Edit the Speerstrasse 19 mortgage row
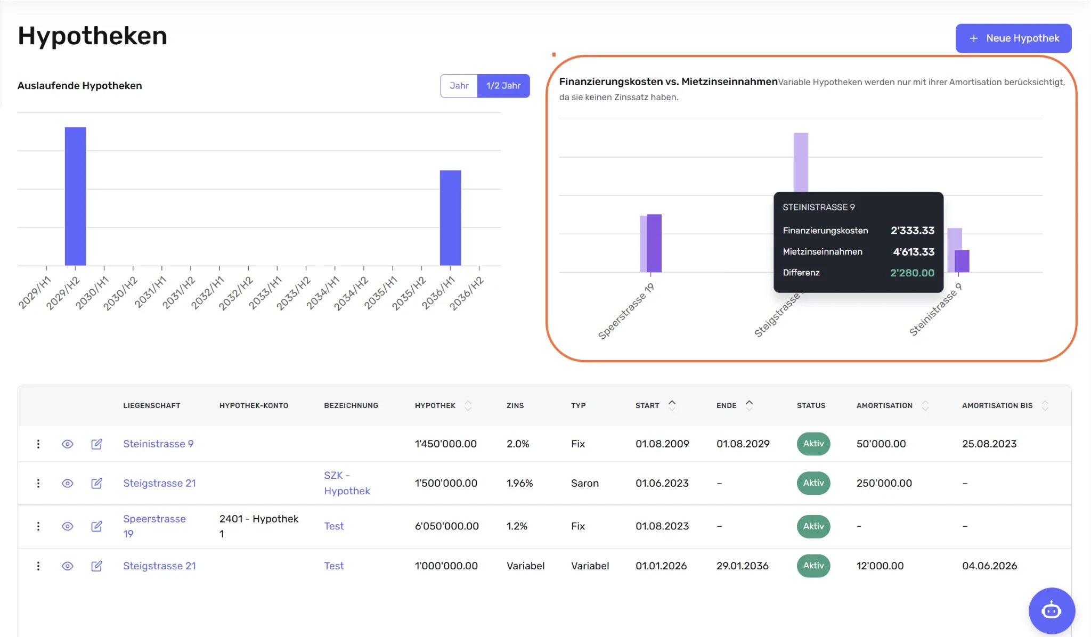 click(x=96, y=526)
